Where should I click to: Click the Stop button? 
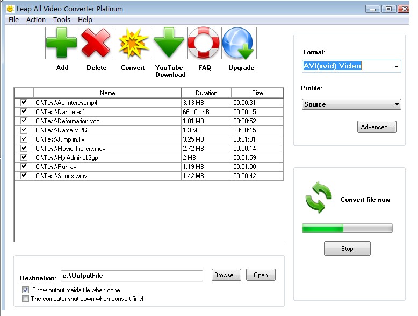pyautogui.click(x=347, y=248)
